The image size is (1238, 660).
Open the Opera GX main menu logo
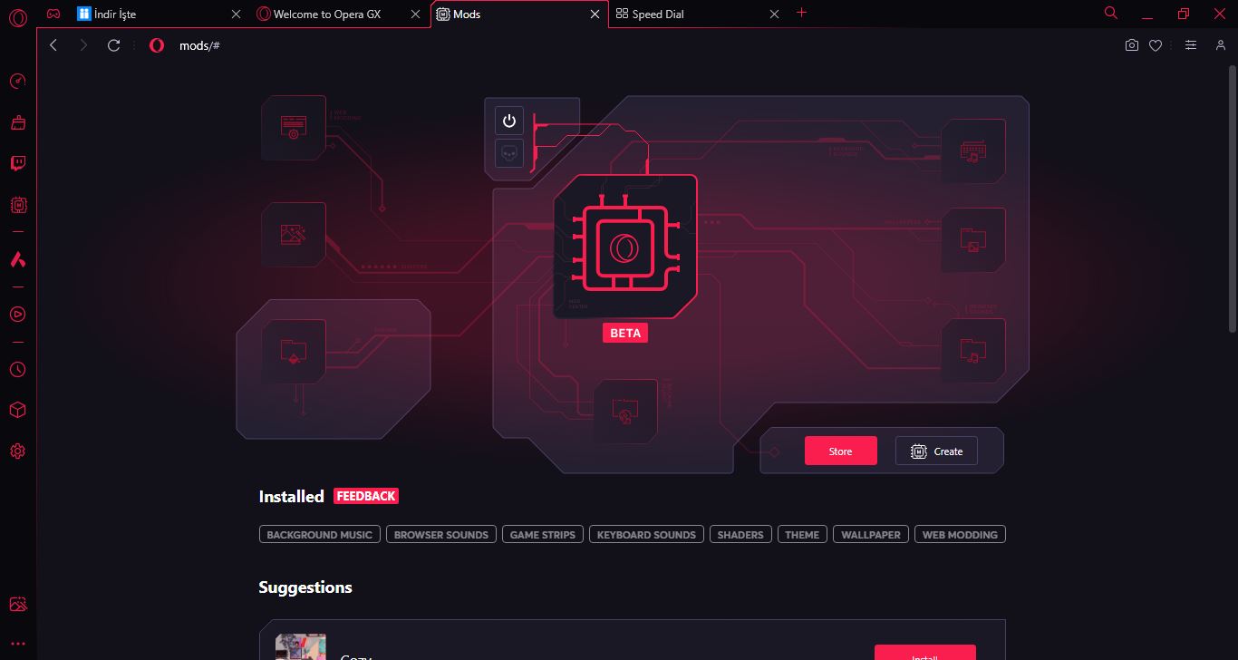point(17,16)
